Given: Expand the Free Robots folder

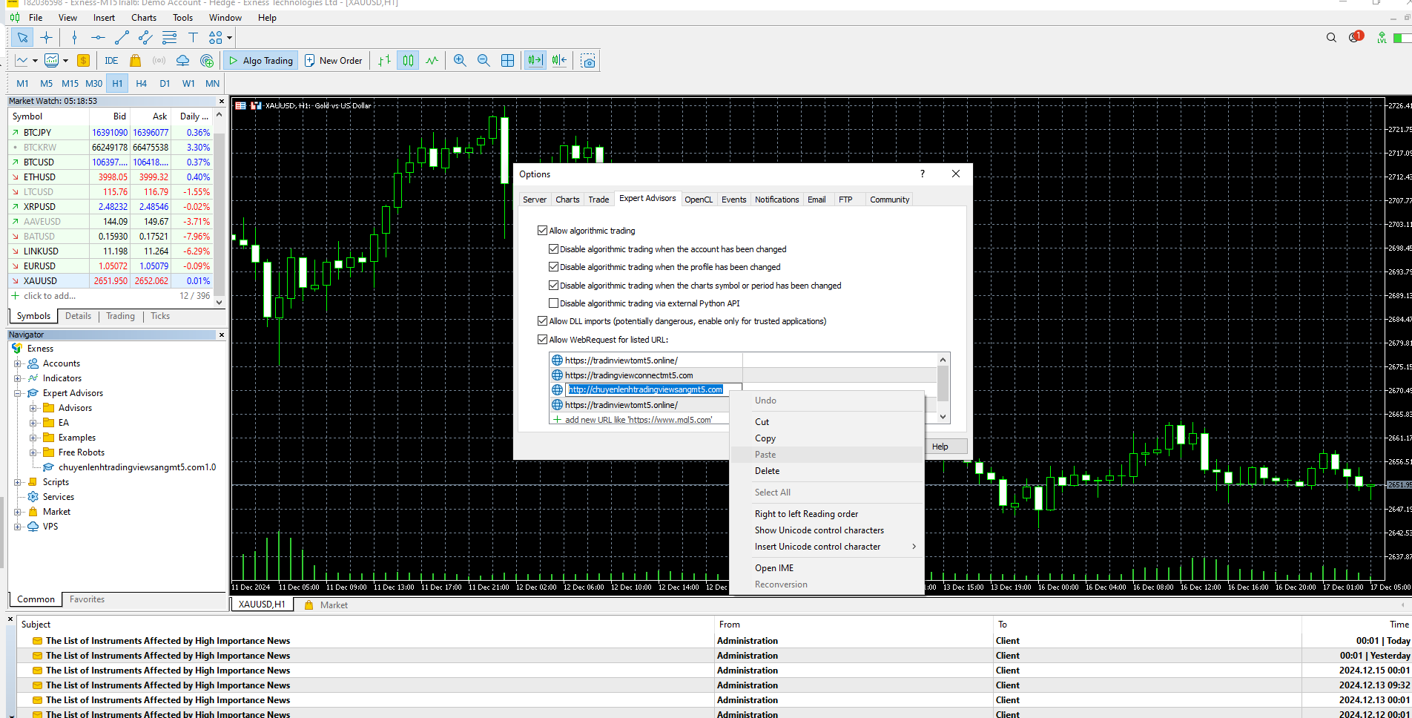Looking at the screenshot, I should click(33, 452).
